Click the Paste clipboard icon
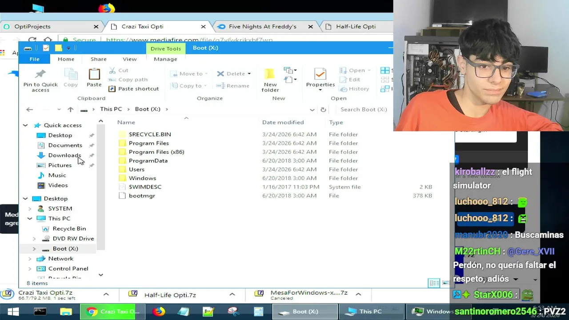 coord(94,74)
